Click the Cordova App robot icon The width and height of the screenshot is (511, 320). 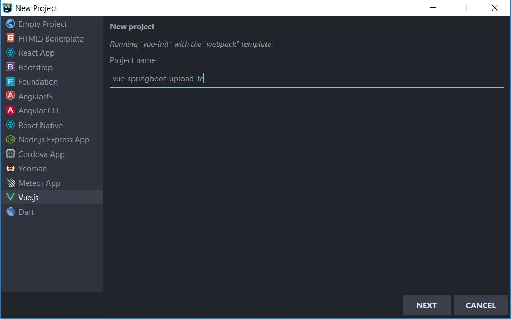click(x=11, y=154)
